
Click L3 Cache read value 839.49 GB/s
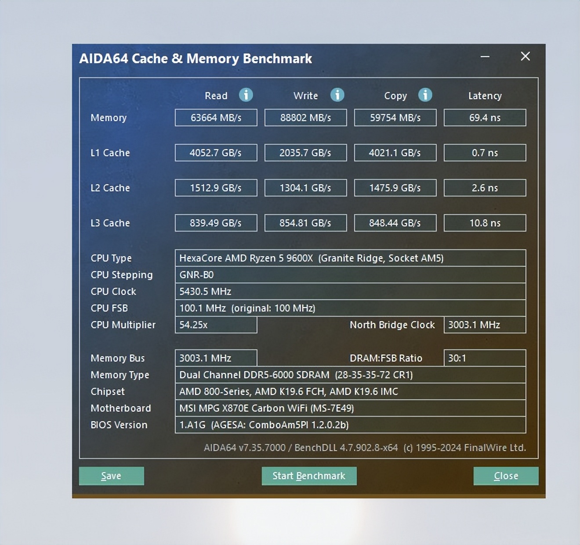216,223
